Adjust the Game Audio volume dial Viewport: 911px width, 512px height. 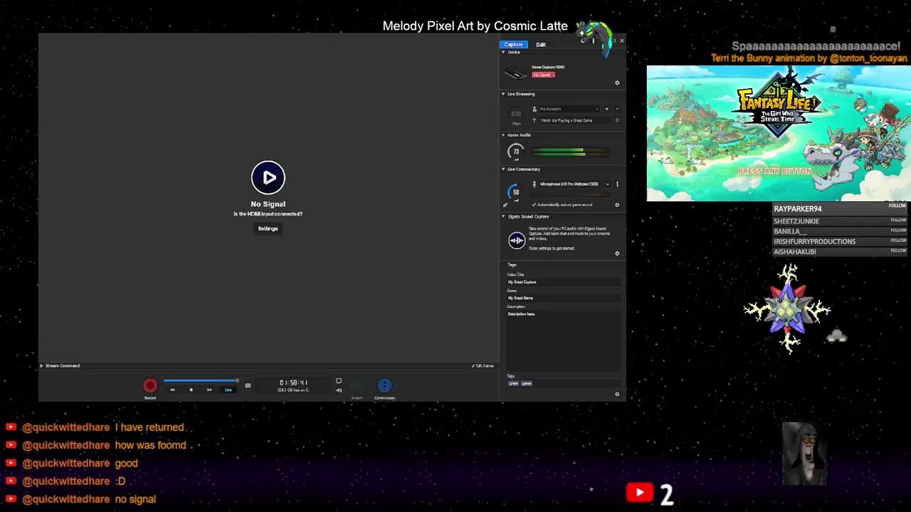pyautogui.click(x=516, y=151)
